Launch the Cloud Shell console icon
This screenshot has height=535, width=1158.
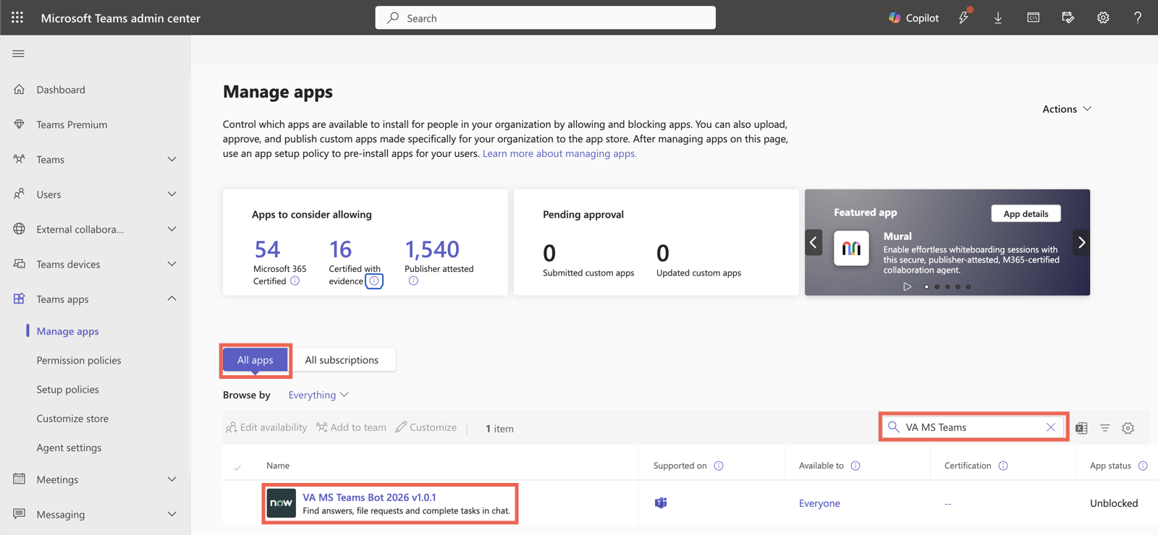pyautogui.click(x=1033, y=17)
